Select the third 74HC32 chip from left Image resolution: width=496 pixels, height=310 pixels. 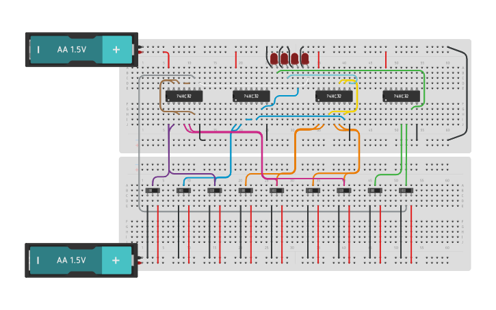334,96
